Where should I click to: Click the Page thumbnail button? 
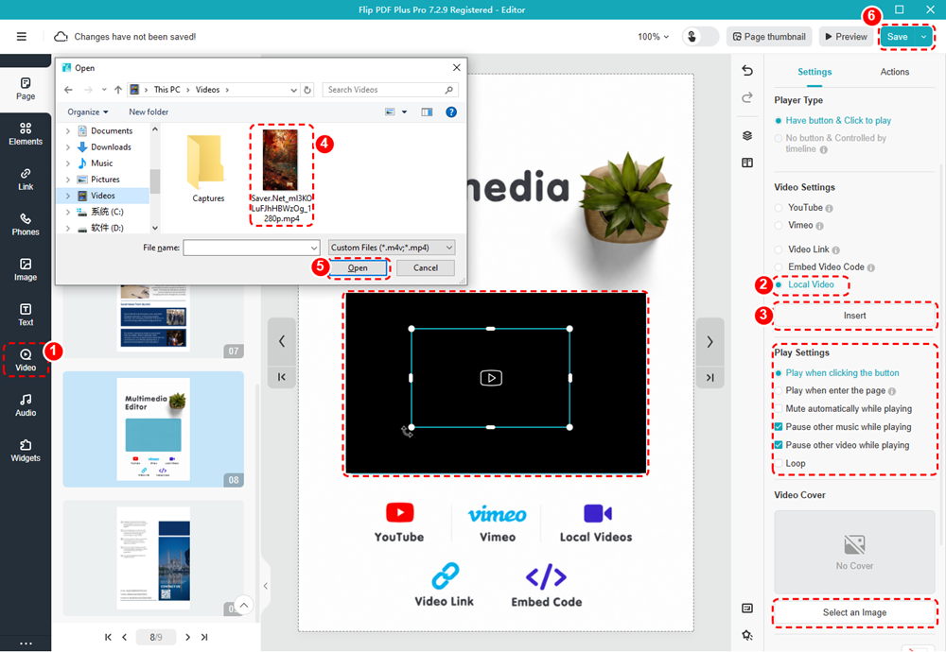(x=769, y=37)
